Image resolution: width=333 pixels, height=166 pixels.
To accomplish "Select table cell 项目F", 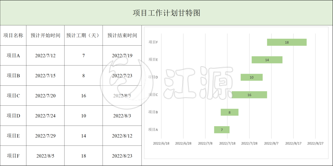I will [13, 156].
